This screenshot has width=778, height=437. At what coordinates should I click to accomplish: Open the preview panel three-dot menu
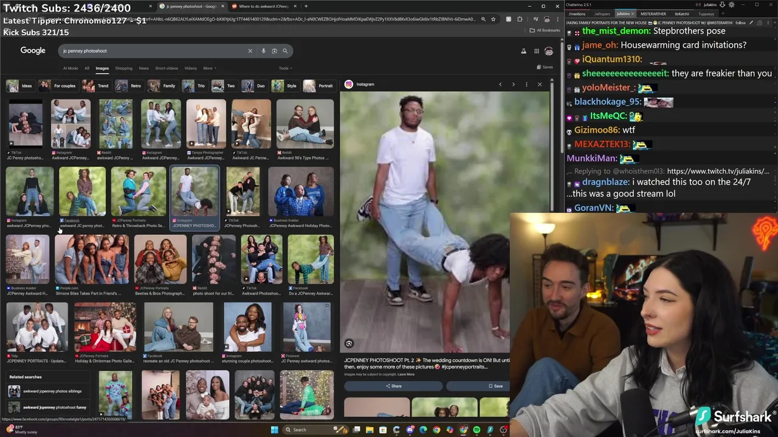(x=526, y=84)
